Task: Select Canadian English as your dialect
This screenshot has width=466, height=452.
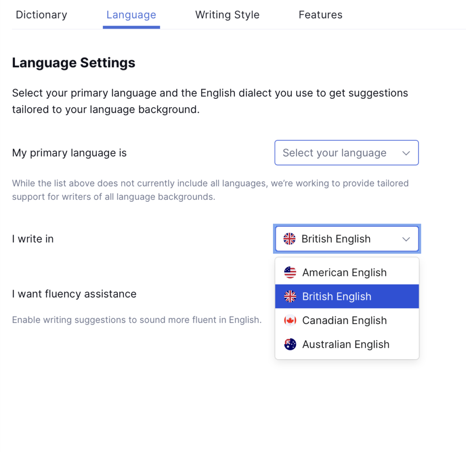Action: [344, 320]
